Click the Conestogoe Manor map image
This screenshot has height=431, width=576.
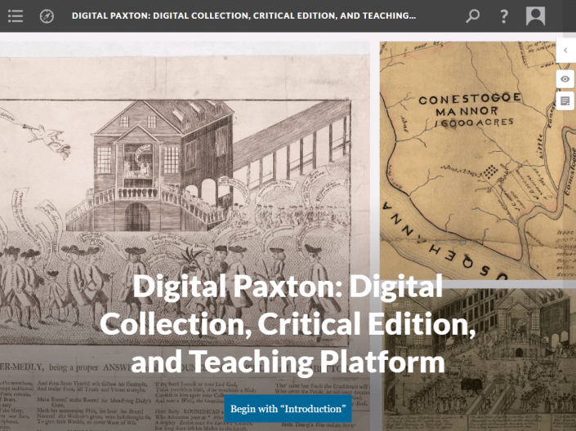point(478,161)
